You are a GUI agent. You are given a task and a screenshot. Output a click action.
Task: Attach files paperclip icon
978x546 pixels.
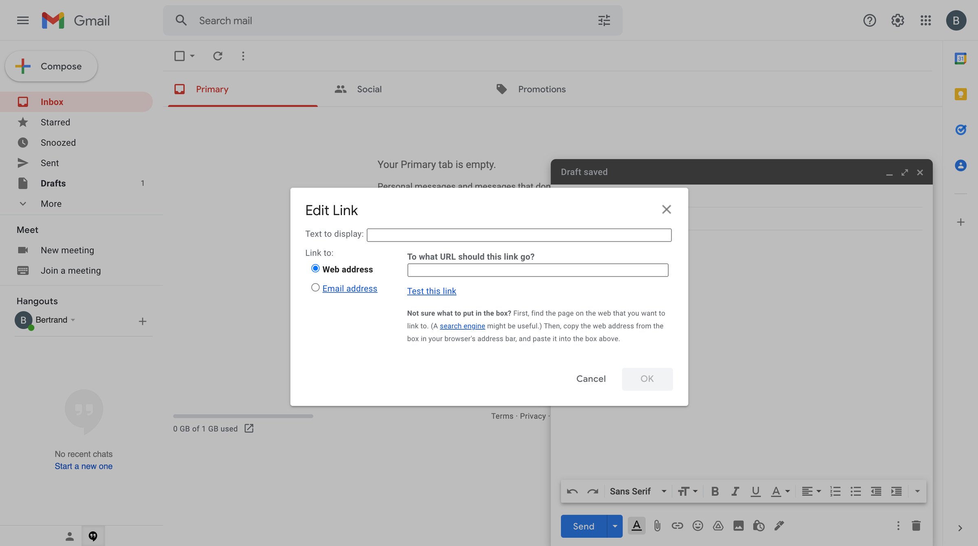[x=657, y=526]
